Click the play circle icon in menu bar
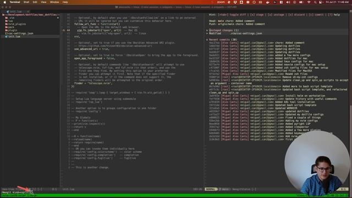Viewport: 352px width, 198px height. point(295,2)
